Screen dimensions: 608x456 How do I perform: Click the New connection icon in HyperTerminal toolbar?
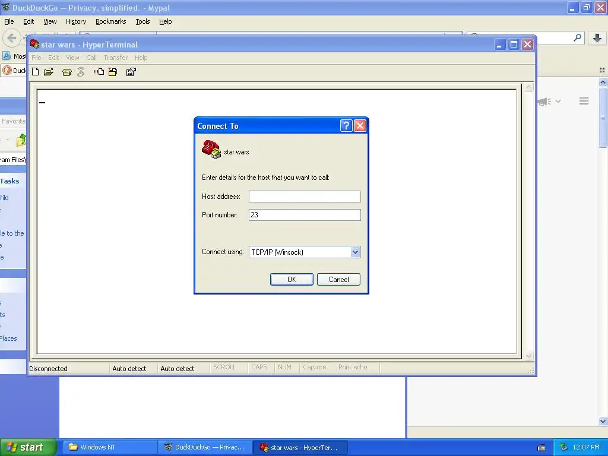(35, 72)
